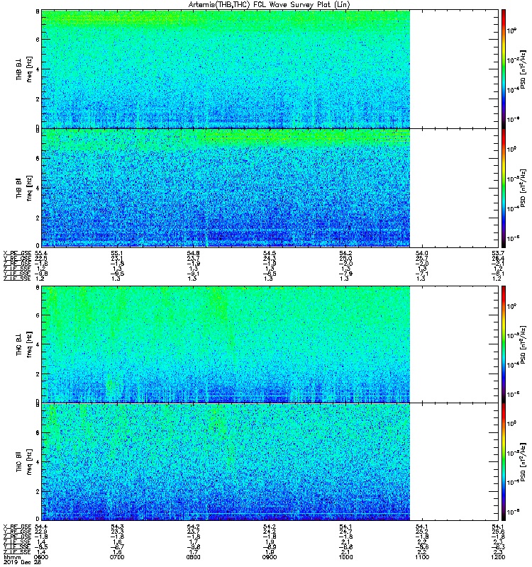Click THB X_RE_GSE value 54.0
The height and width of the screenshot is (567, 532).
[422, 254]
